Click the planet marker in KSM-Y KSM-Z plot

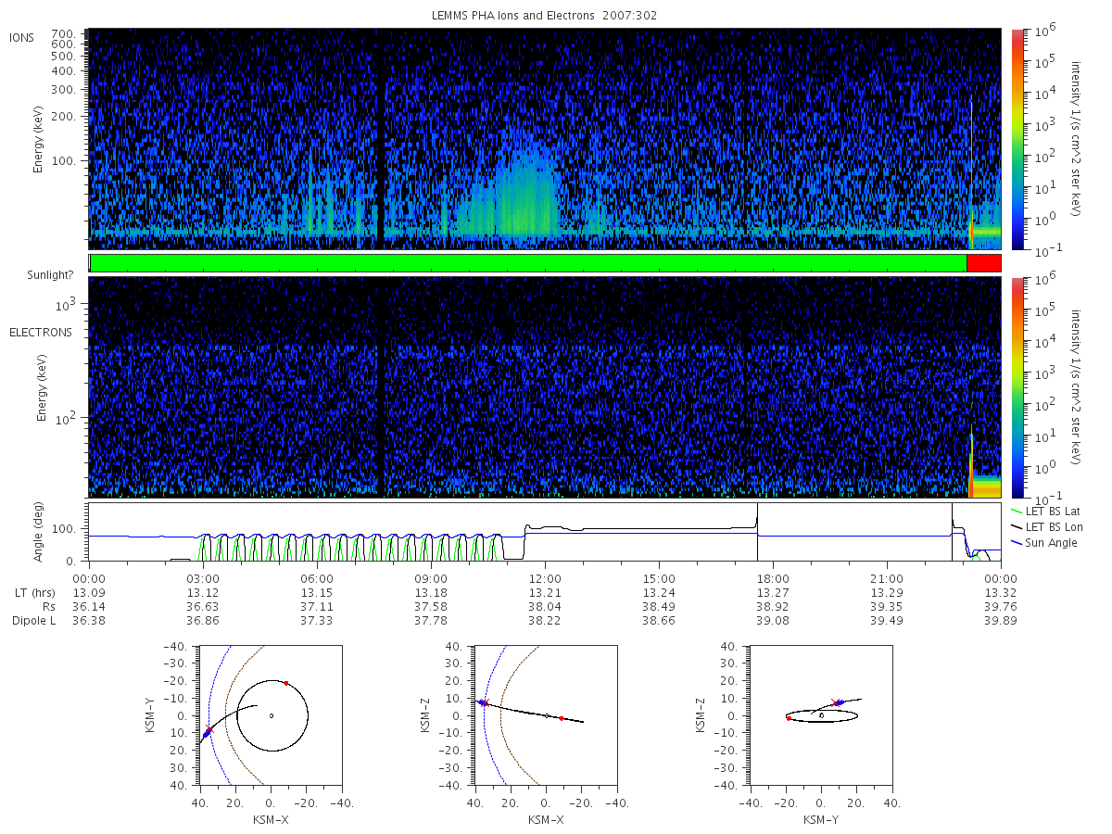click(x=821, y=715)
